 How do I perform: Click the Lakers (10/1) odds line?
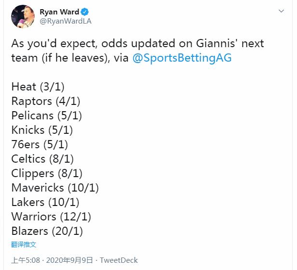tap(45, 202)
